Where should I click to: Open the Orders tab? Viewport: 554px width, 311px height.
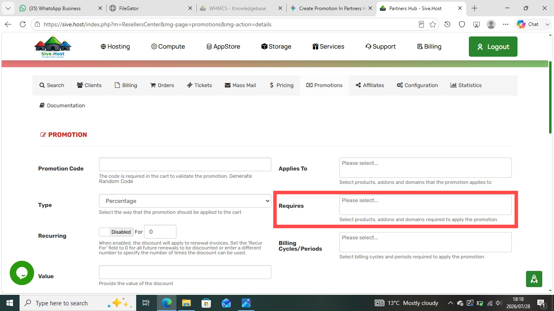162,85
